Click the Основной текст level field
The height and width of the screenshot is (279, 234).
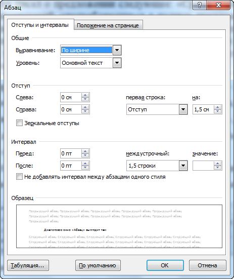point(86,63)
